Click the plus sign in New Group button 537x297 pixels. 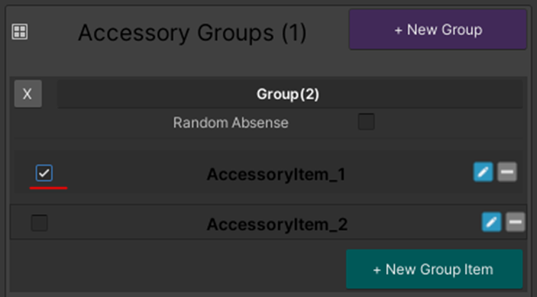(398, 31)
